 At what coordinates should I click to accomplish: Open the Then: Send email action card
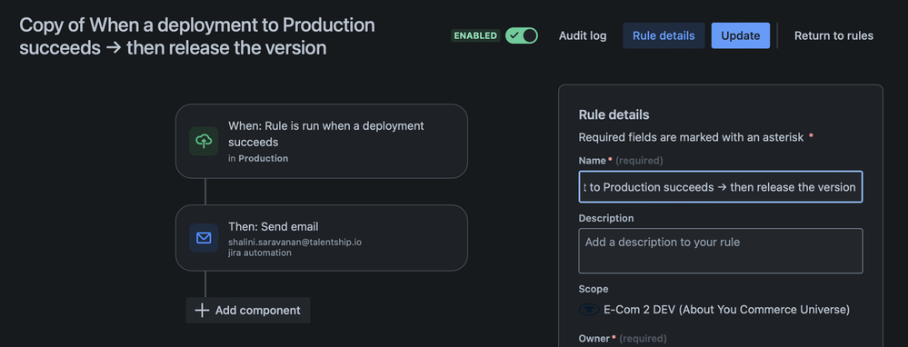322,238
